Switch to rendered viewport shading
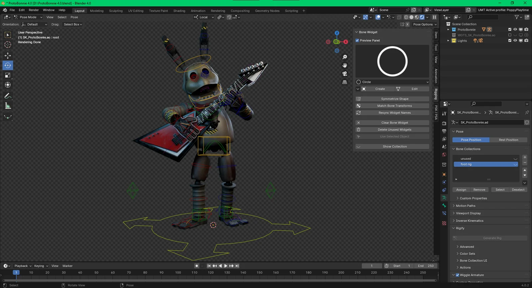The width and height of the screenshot is (532, 288). (x=422, y=17)
